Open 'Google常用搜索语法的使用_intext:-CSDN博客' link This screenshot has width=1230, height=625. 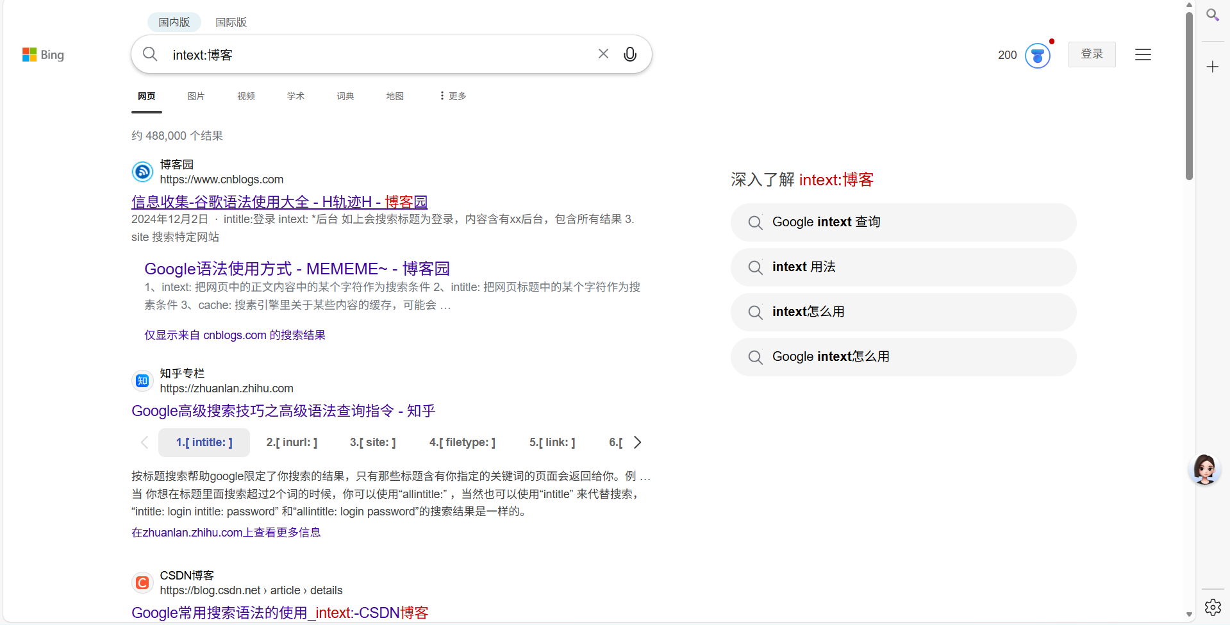tap(279, 613)
